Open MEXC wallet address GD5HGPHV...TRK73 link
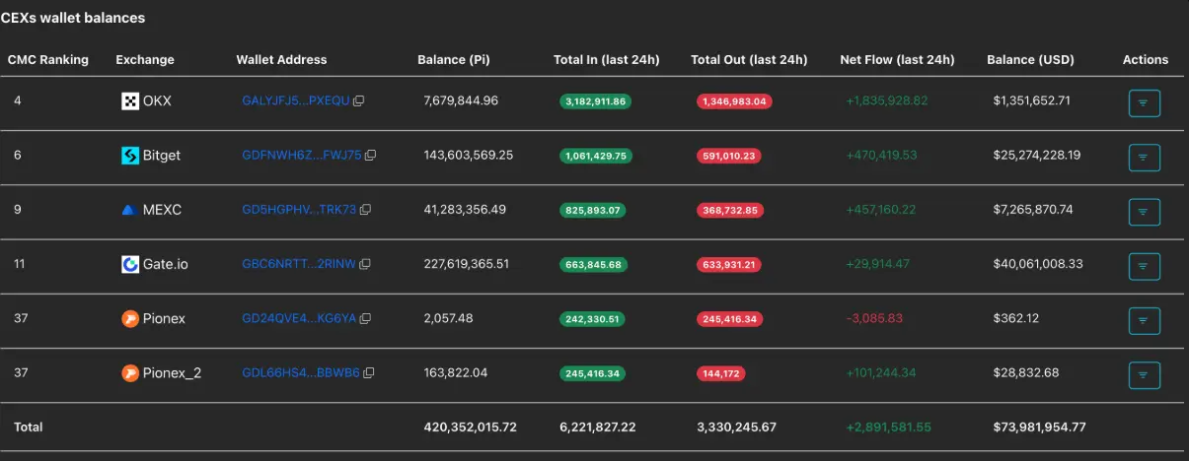This screenshot has width=1189, height=461. pyautogui.click(x=298, y=210)
